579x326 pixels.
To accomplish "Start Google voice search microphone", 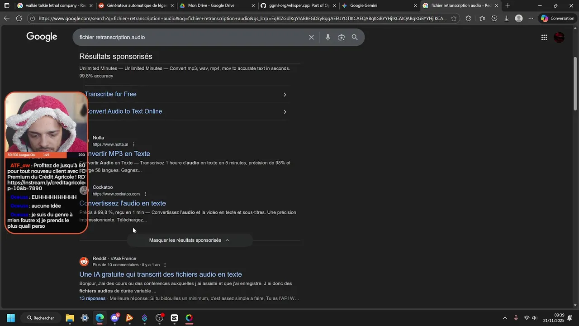I will tap(328, 37).
